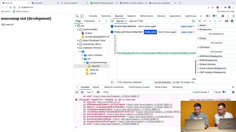Clear console icon in drawer
This screenshot has width=236, height=132.
point(82,92)
